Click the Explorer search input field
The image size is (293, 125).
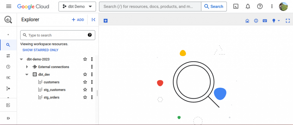(x=57, y=35)
